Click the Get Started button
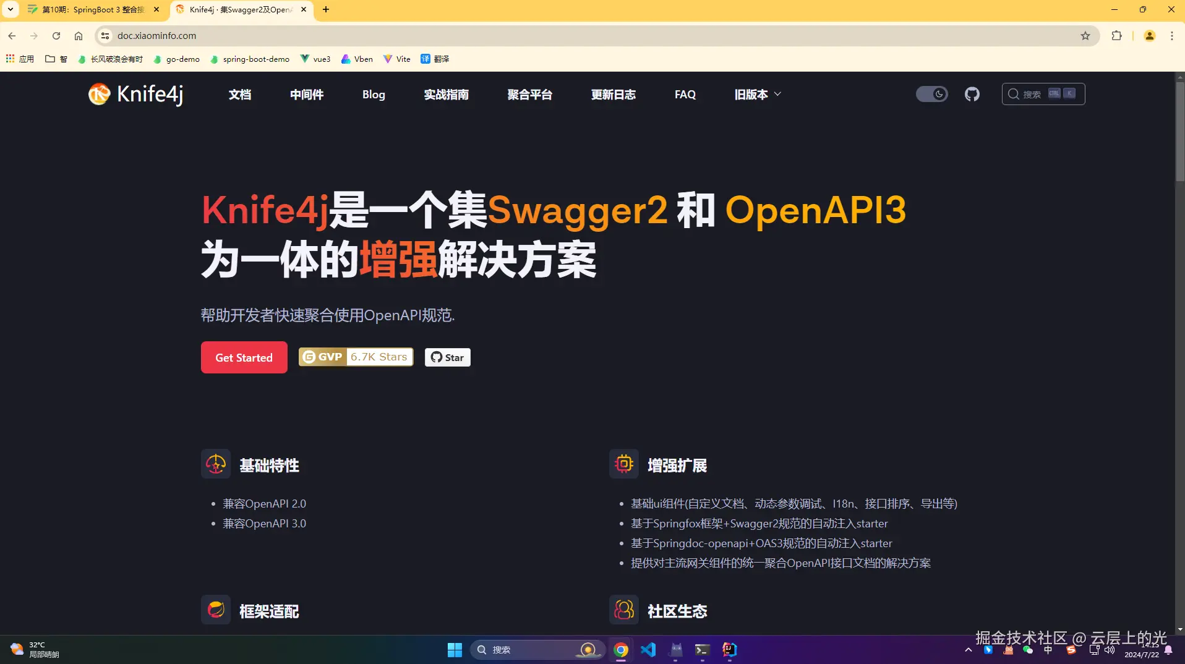 coord(244,357)
